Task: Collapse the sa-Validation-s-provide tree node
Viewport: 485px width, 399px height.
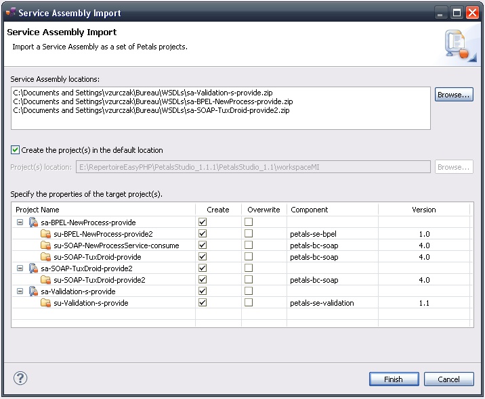Action: coord(20,291)
